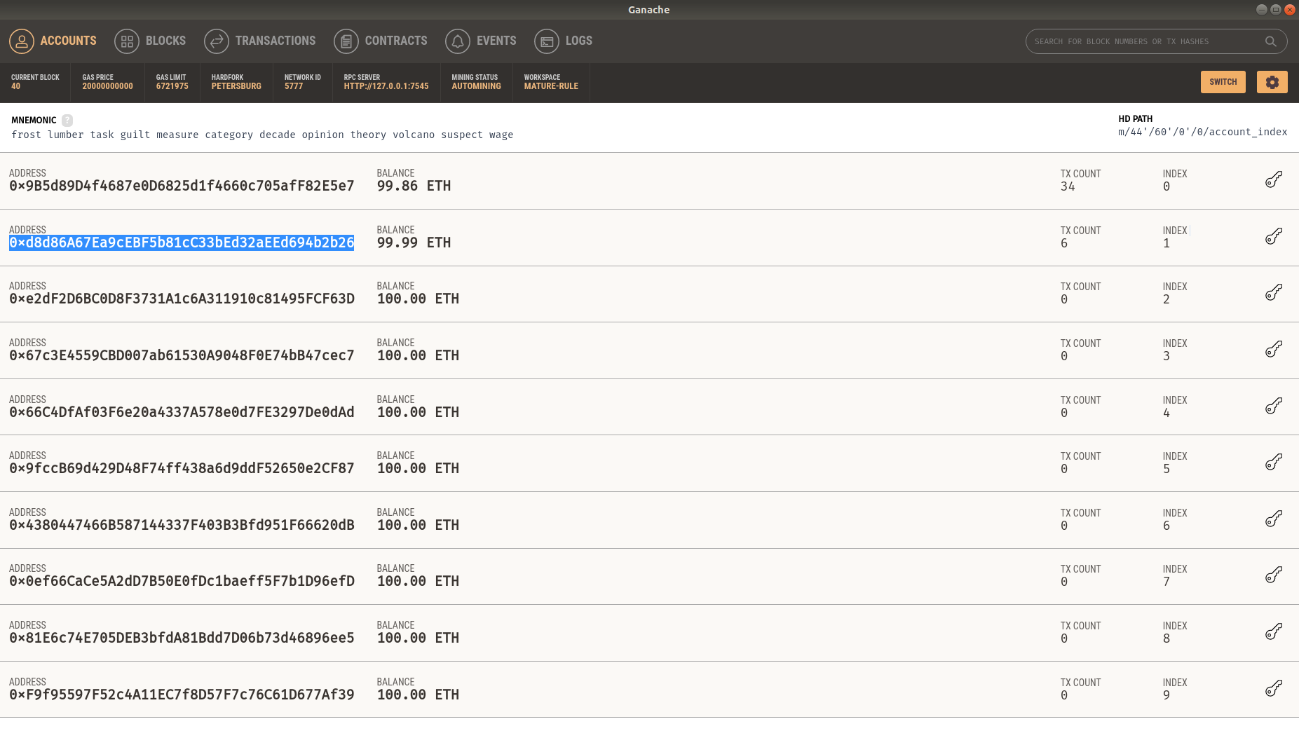
Task: Click address 0x9B5d89D4f4687e0D...E5e7
Action: (182, 186)
